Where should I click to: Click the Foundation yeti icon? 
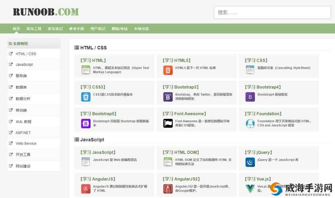(250, 124)
